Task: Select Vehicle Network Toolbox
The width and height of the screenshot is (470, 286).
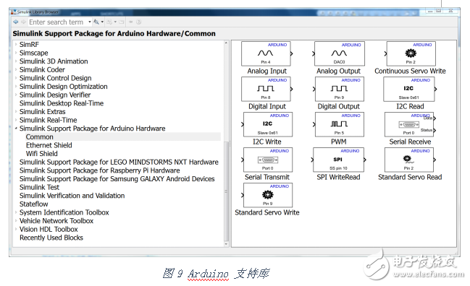Action: coord(56,221)
